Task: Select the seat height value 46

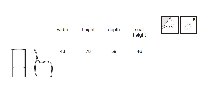Action: (139, 51)
